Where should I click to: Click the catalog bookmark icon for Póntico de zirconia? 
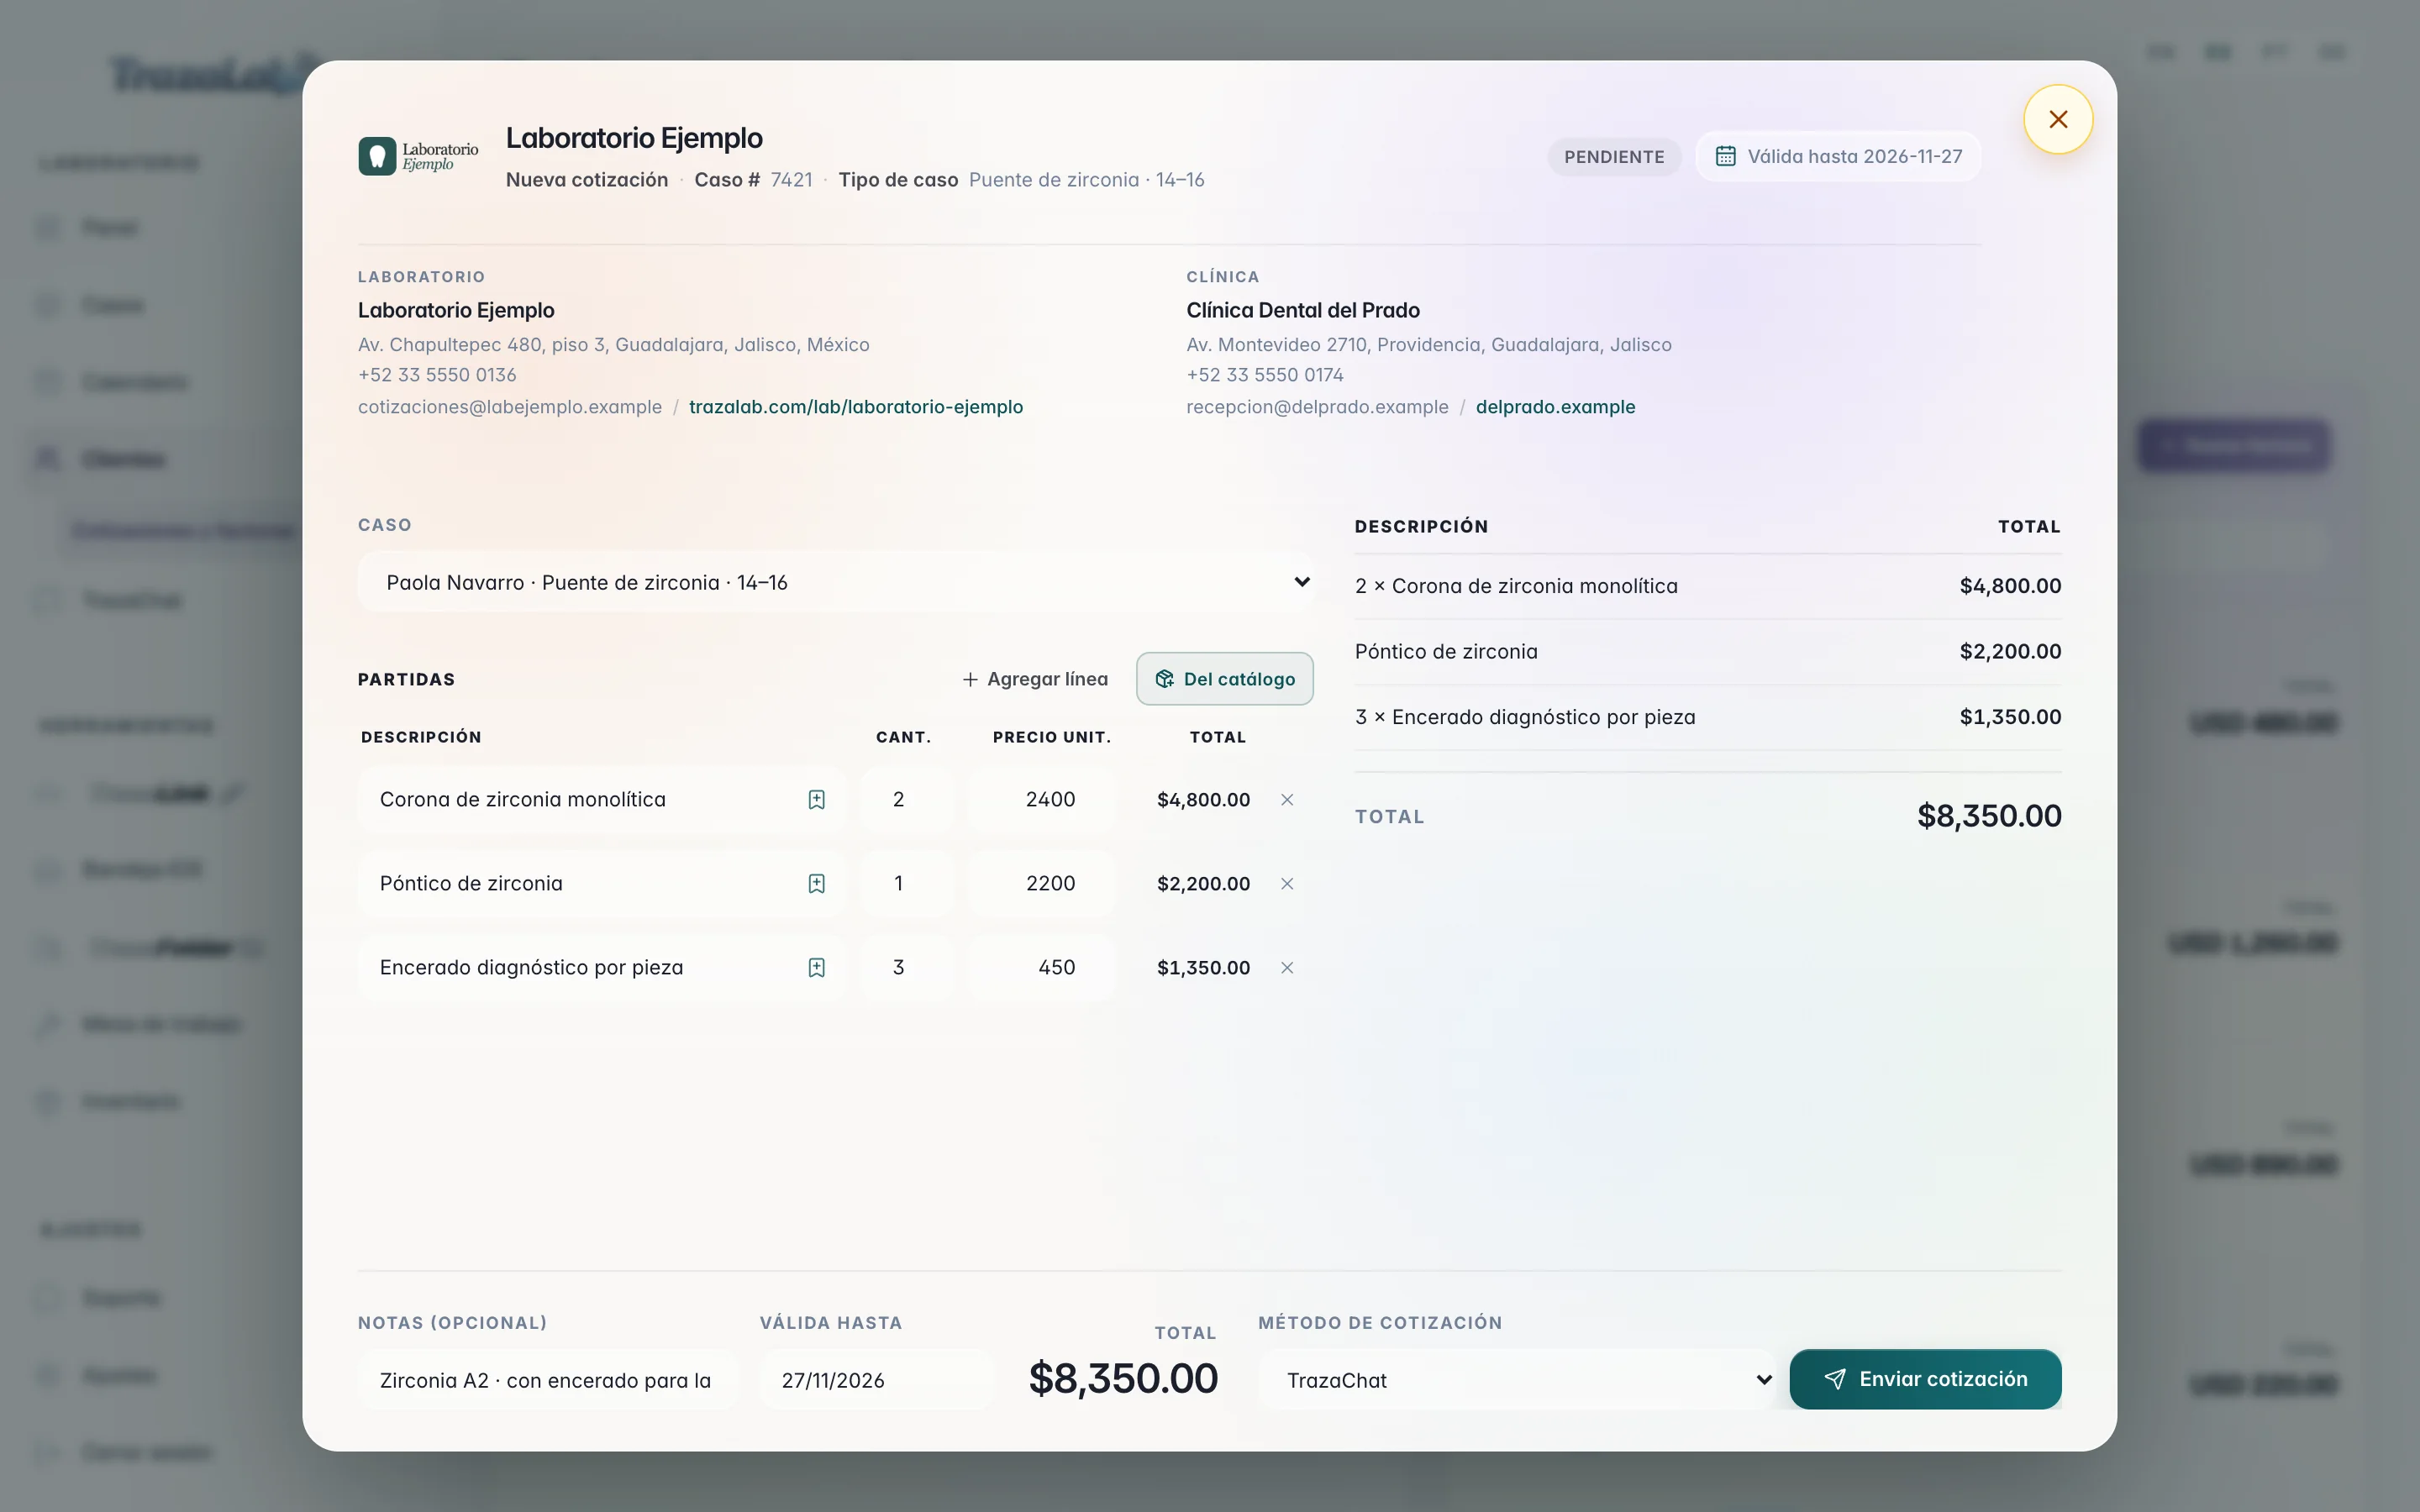tap(816, 884)
